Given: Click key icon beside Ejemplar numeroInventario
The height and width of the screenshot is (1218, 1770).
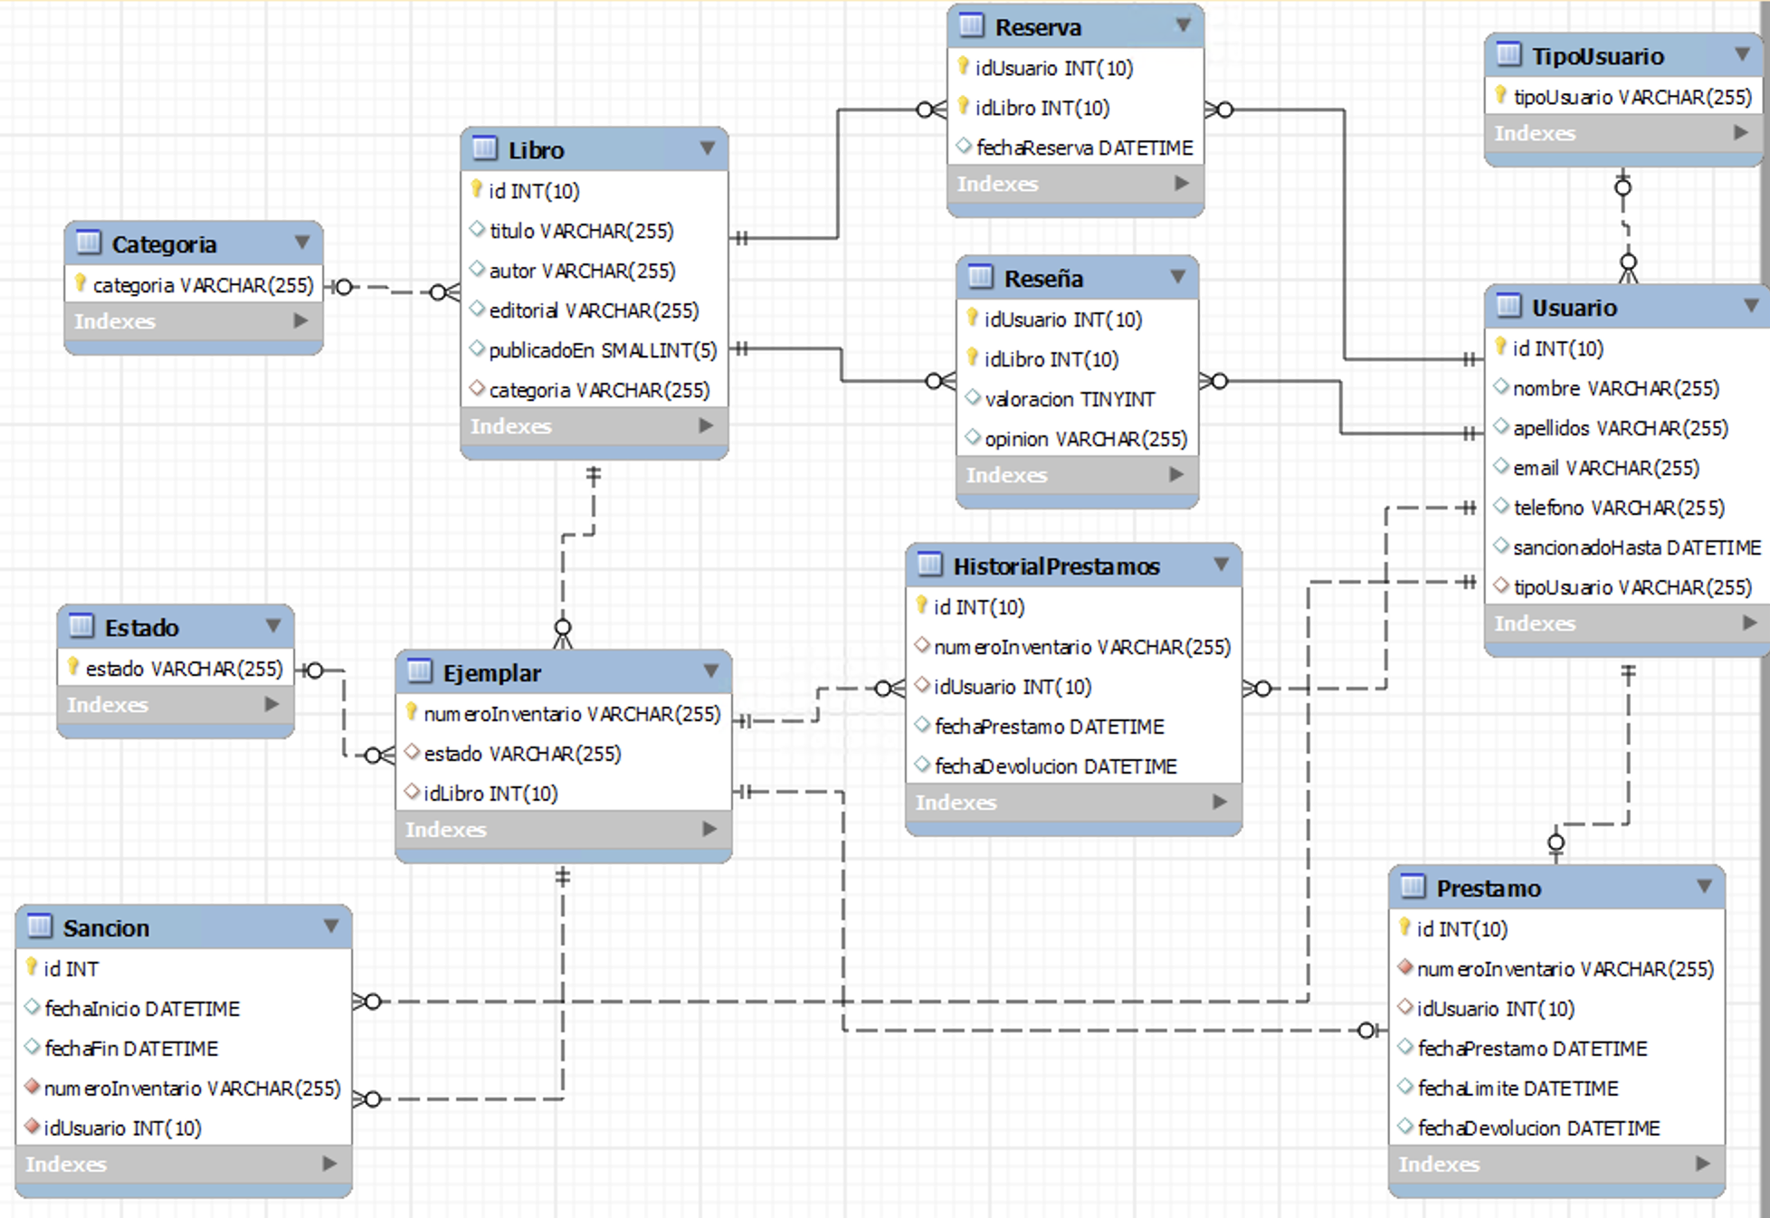Looking at the screenshot, I should click(x=412, y=712).
